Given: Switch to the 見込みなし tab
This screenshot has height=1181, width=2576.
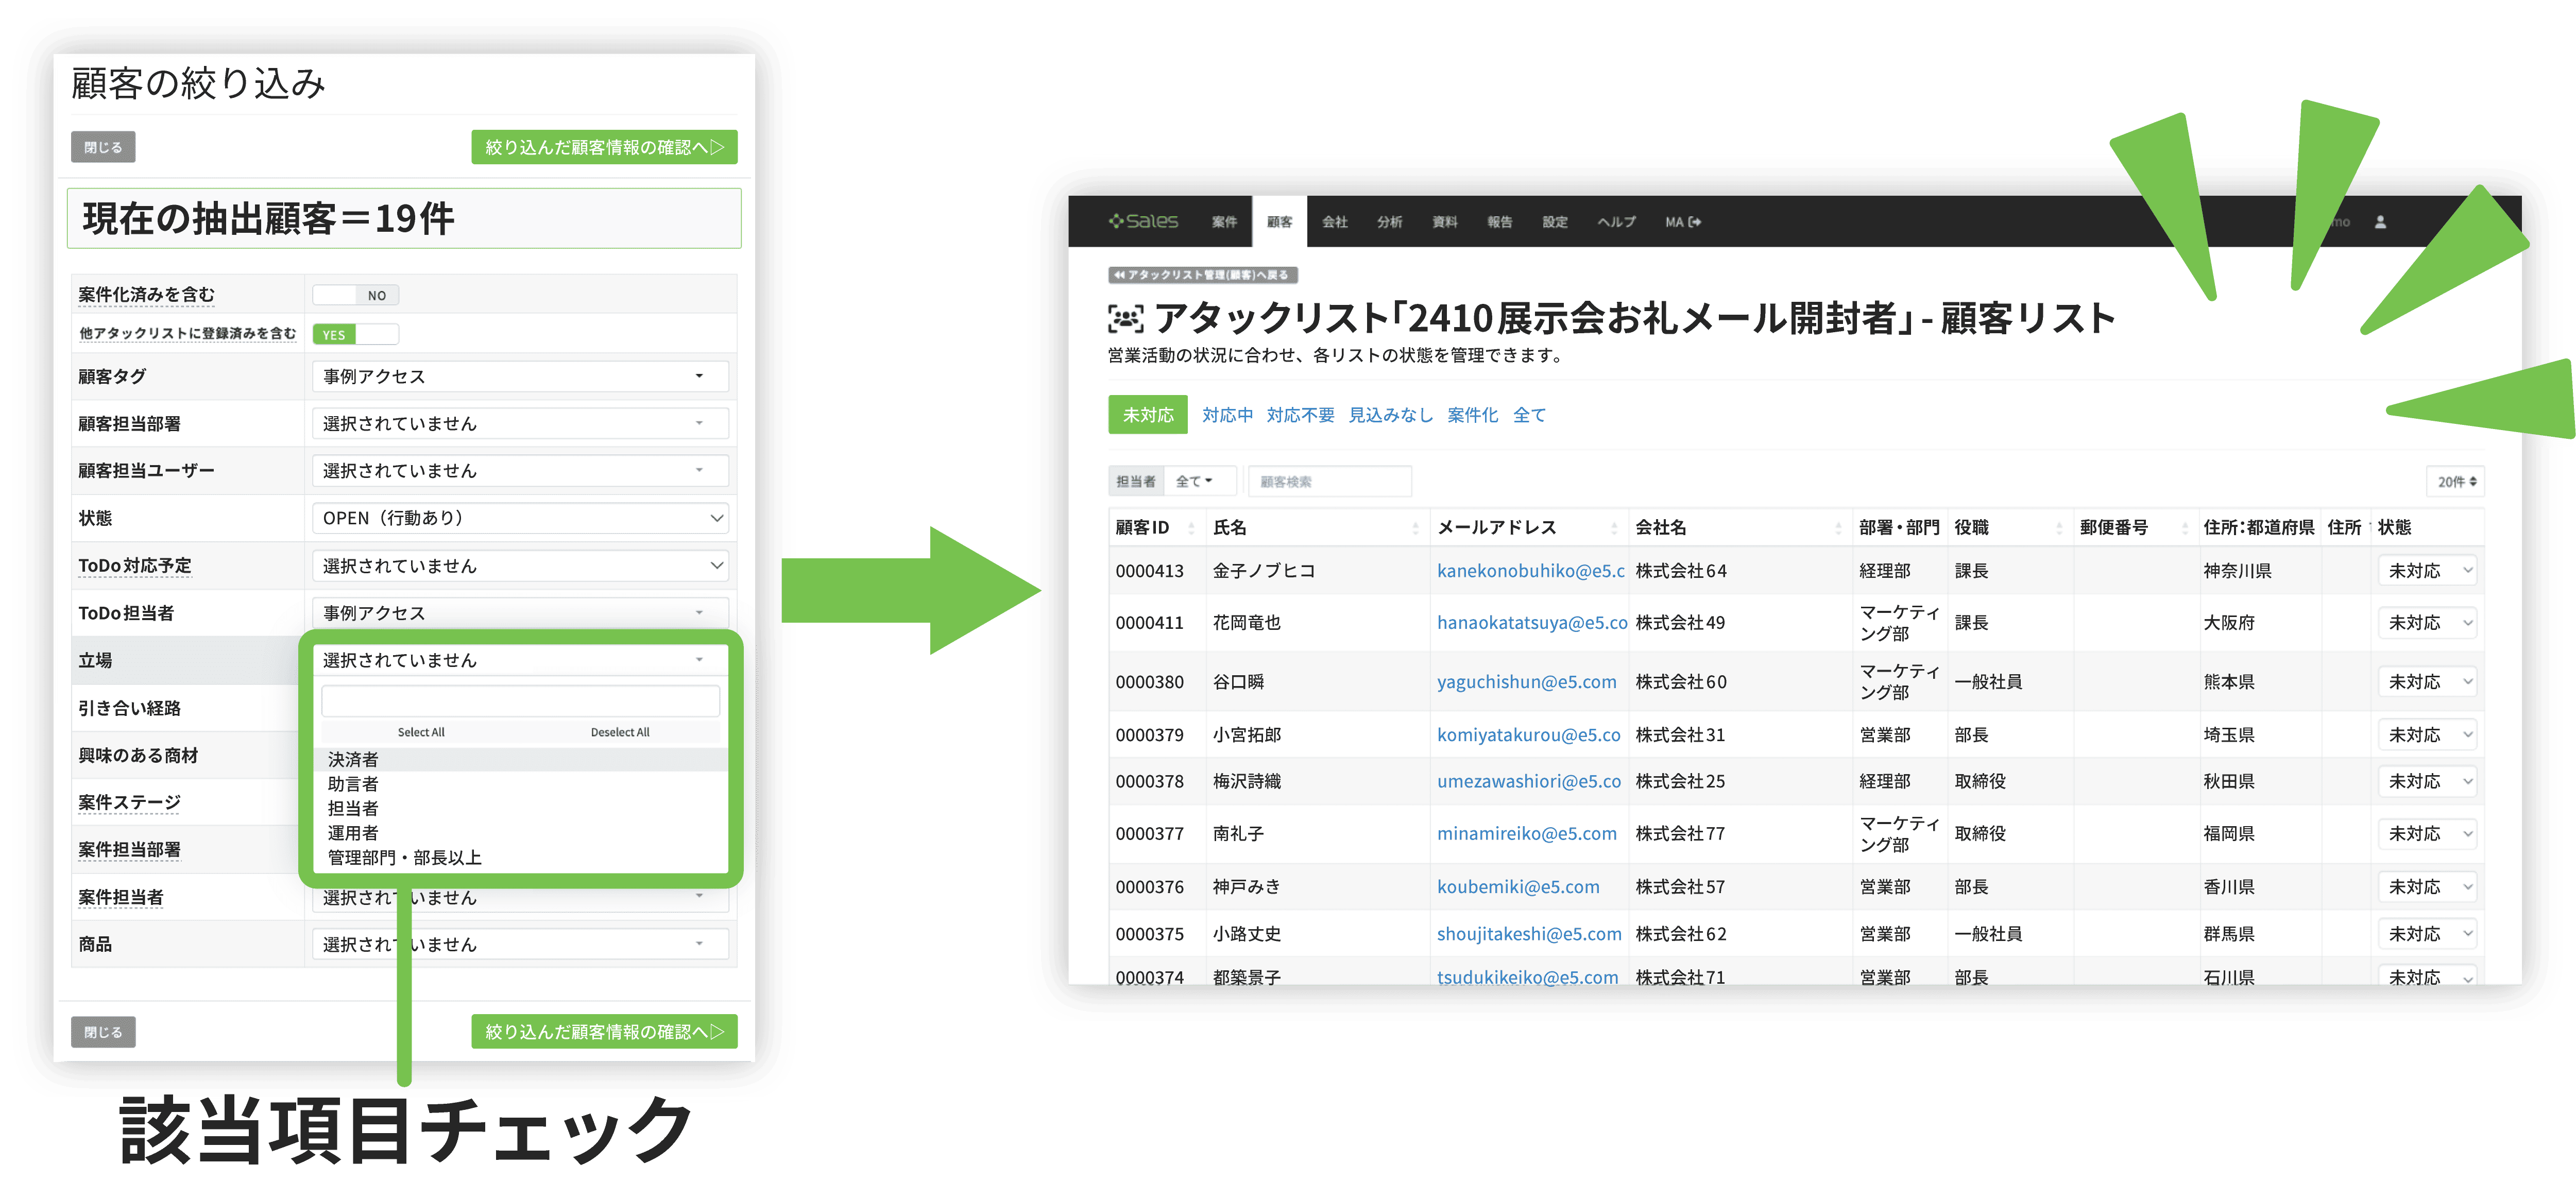Looking at the screenshot, I should 1390,415.
